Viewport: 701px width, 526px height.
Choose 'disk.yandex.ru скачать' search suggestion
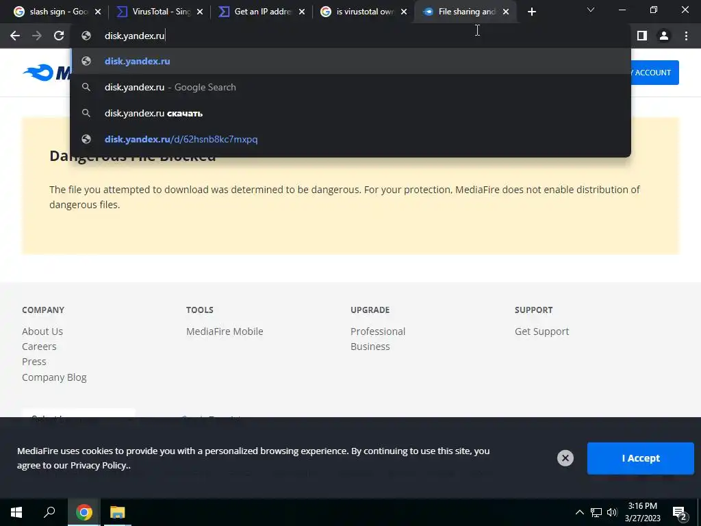350,113
